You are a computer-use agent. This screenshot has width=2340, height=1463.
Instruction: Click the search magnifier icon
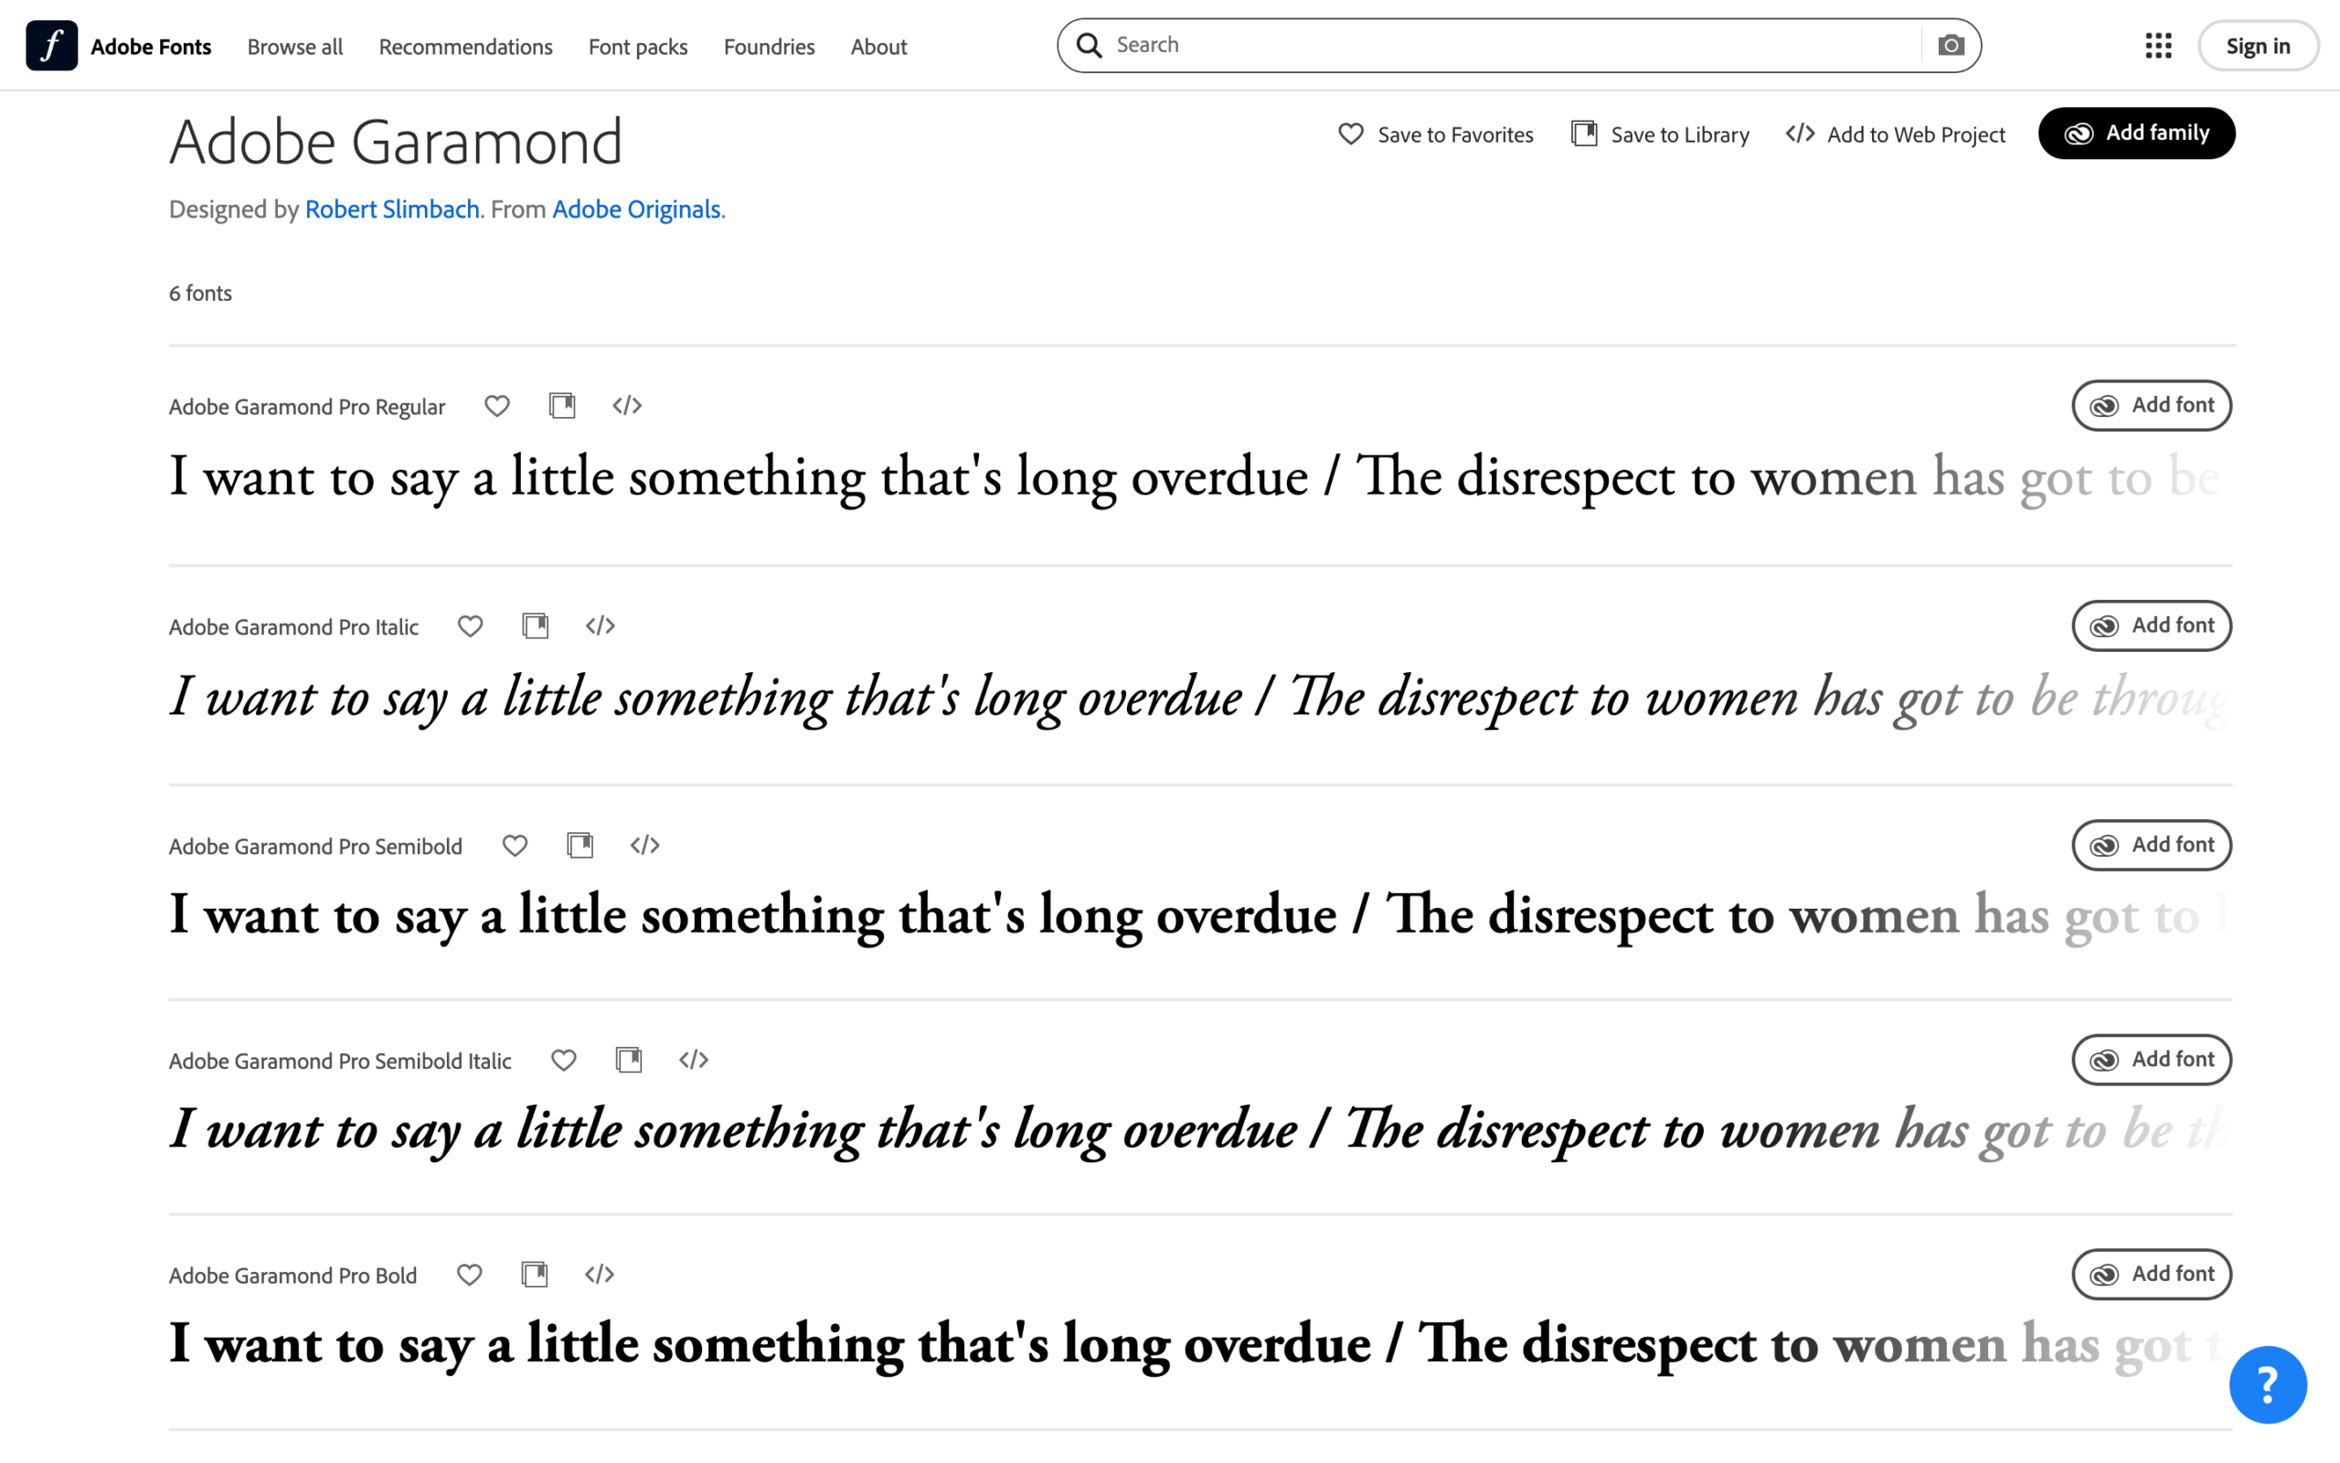(1090, 46)
